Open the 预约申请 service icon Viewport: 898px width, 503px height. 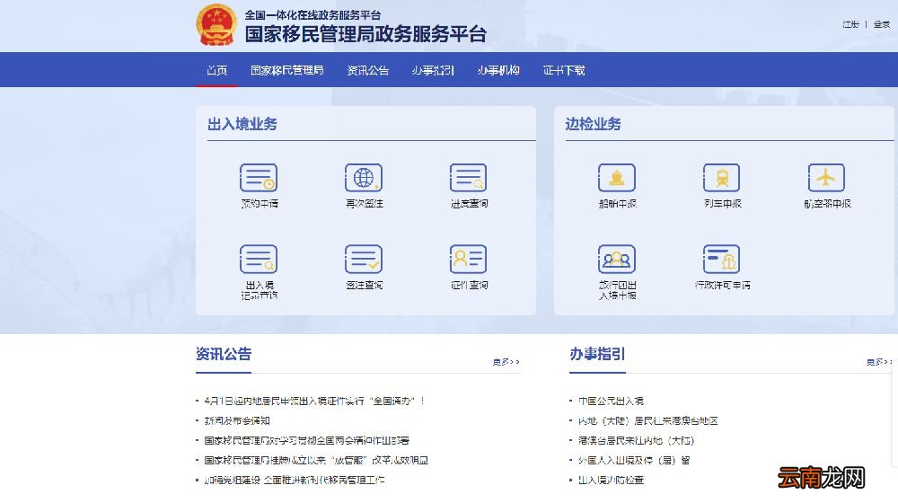pyautogui.click(x=259, y=178)
